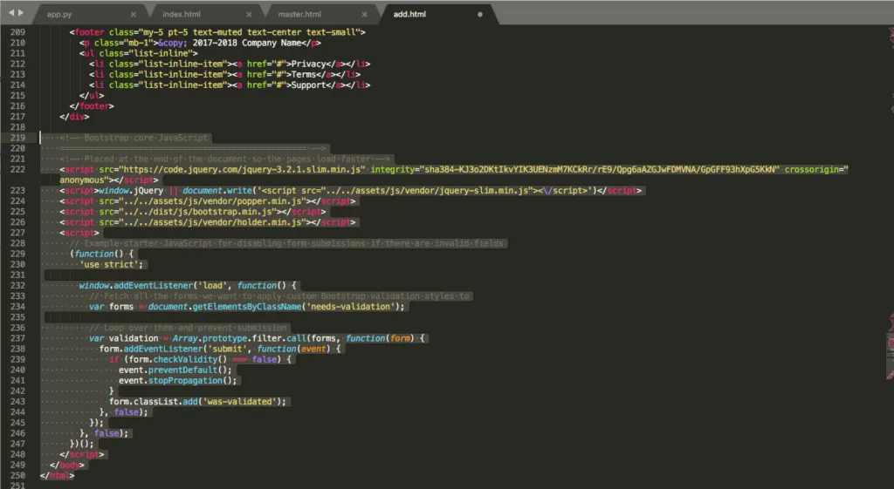Click the closing body tag

click(67, 465)
